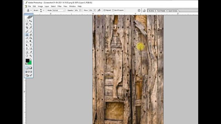
Task: Open the Edit menu
Action: (x=34, y=6)
